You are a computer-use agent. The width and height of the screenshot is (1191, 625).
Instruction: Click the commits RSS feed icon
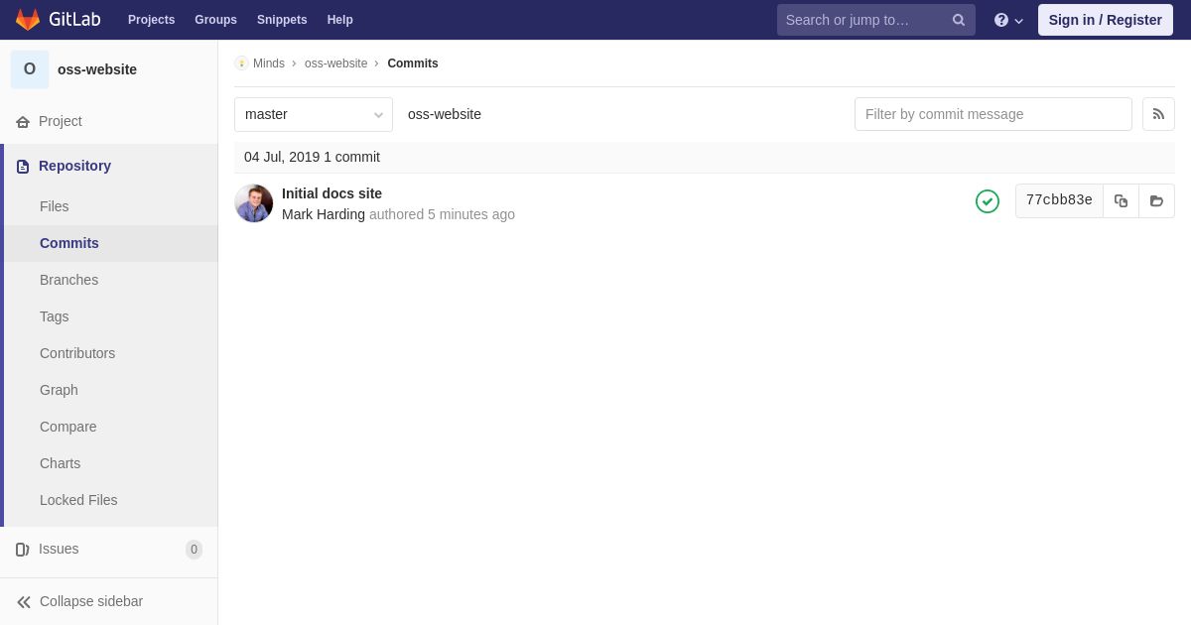click(1158, 114)
